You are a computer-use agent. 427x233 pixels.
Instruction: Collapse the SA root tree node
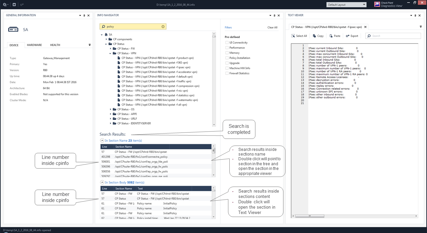click(x=102, y=35)
